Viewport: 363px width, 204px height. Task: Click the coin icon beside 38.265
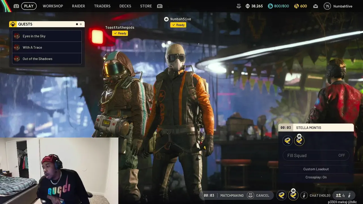[x=247, y=6]
